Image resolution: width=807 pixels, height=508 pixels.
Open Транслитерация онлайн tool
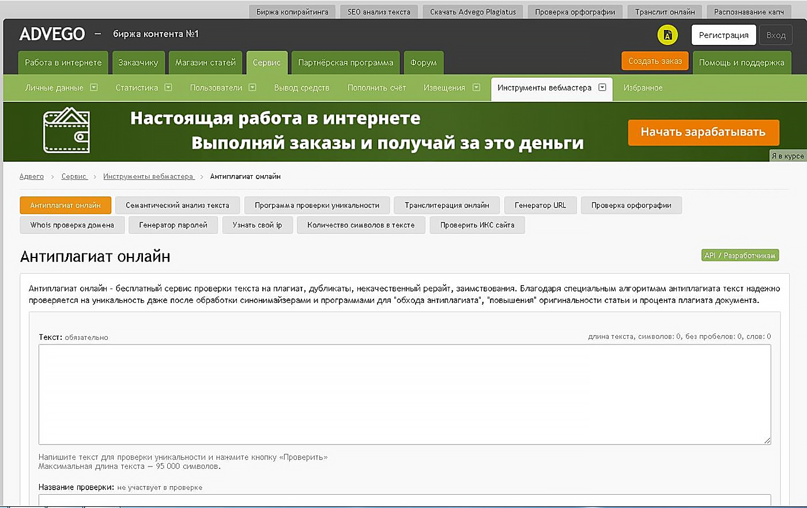click(x=447, y=205)
